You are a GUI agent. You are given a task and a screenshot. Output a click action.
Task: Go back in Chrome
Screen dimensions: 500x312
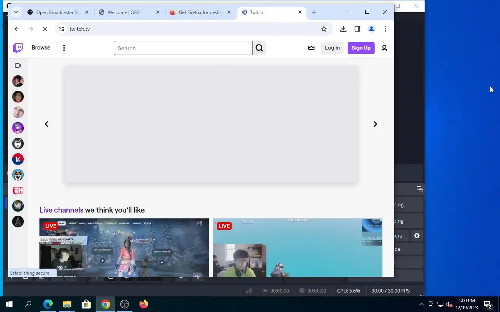tap(17, 29)
